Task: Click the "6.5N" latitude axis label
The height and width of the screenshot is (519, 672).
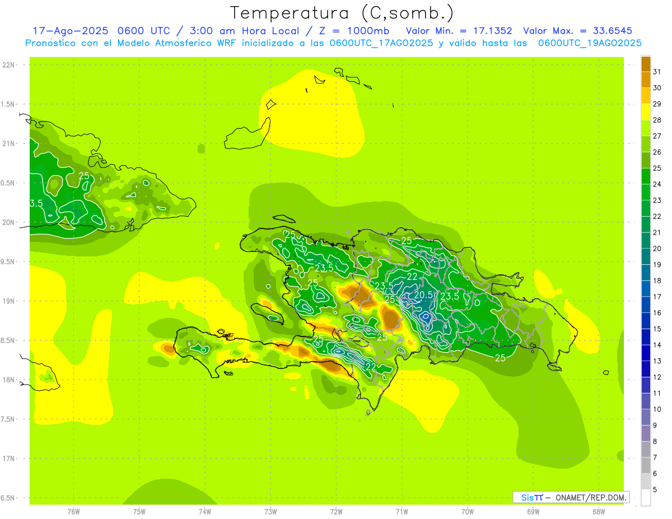Action: coord(8,498)
